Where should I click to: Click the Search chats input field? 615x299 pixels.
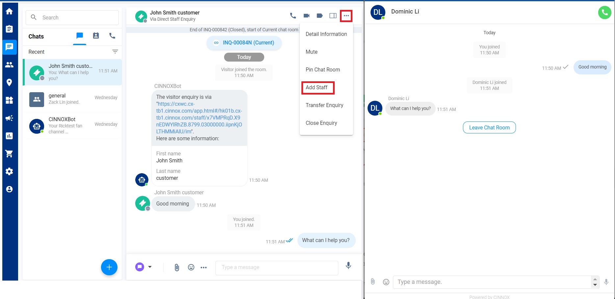[x=72, y=17]
